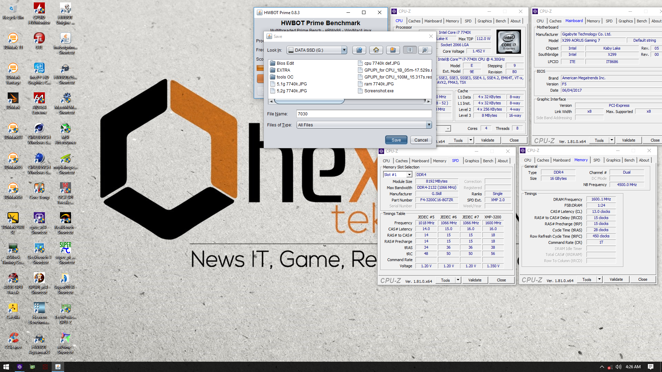Click volume icon in system tray
Viewport: 662px width, 372px height.
pyautogui.click(x=619, y=367)
